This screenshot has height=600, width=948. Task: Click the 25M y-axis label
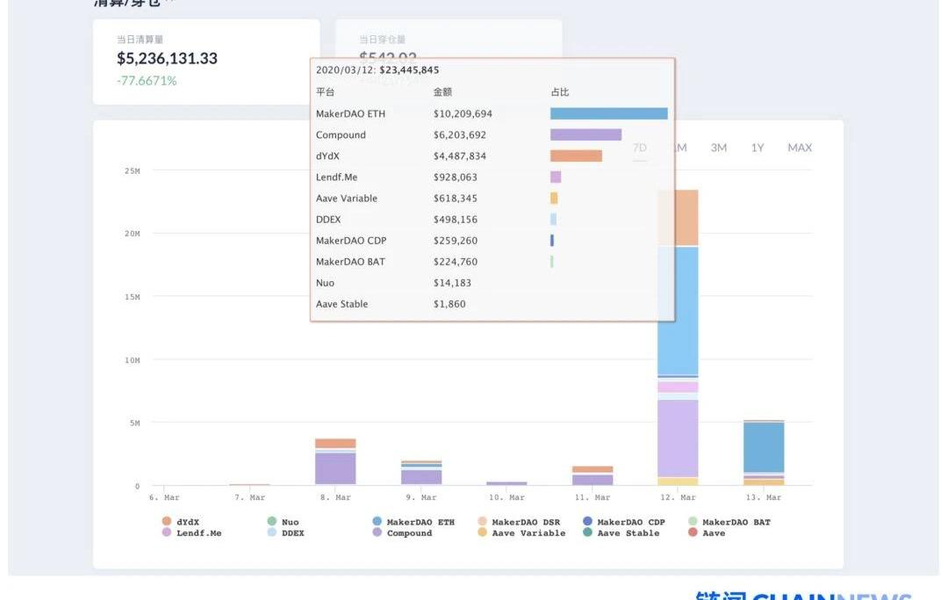(x=133, y=171)
